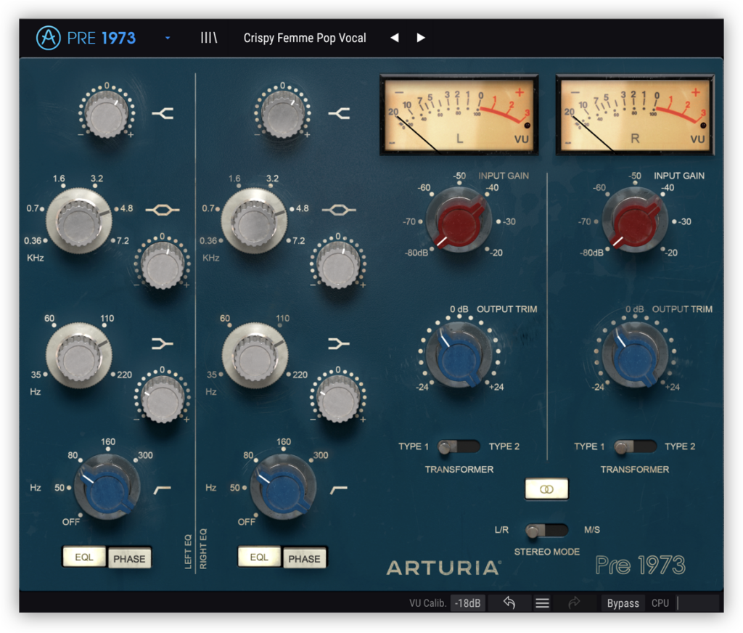Click left blue high-pass filter knob
Viewport: 743px width, 633px height.
pyautogui.click(x=107, y=489)
